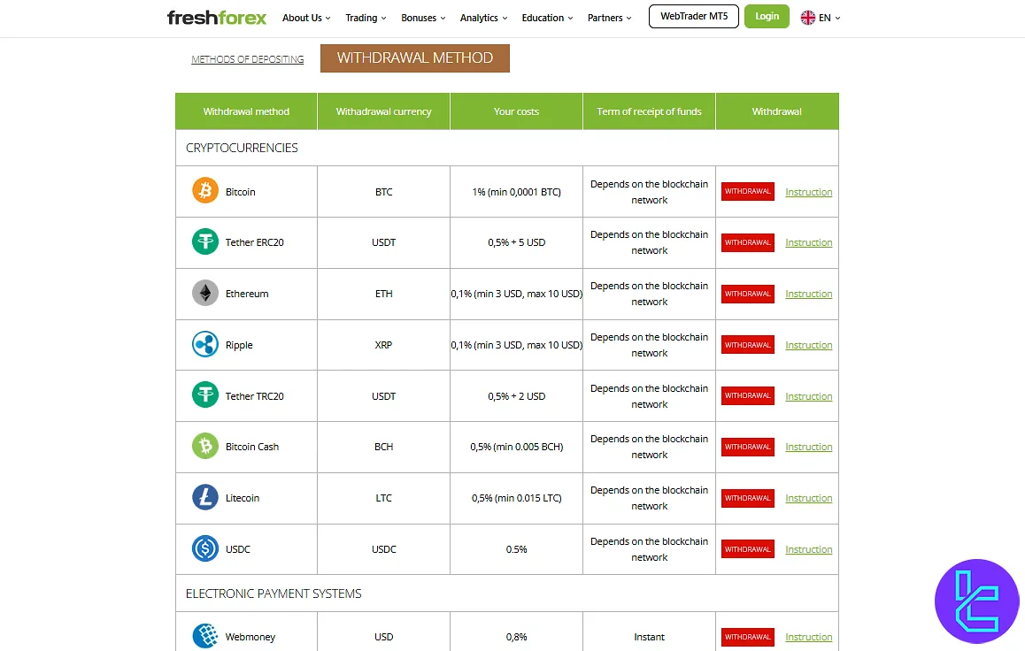Select the Ripple XRP icon
Viewport: 1025px width, 651px height.
(x=204, y=344)
